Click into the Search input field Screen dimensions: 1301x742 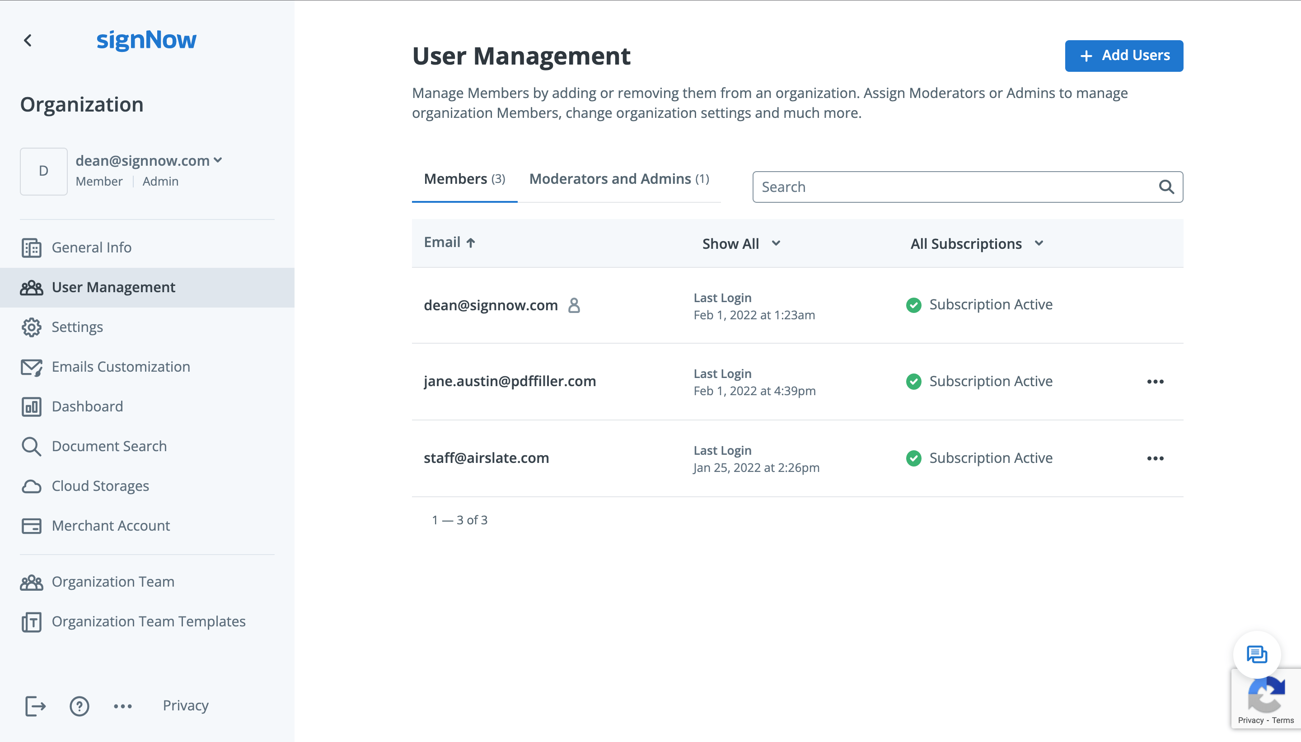953,187
